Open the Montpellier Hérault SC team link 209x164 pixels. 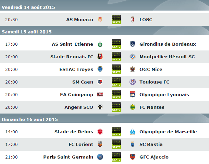(167, 57)
